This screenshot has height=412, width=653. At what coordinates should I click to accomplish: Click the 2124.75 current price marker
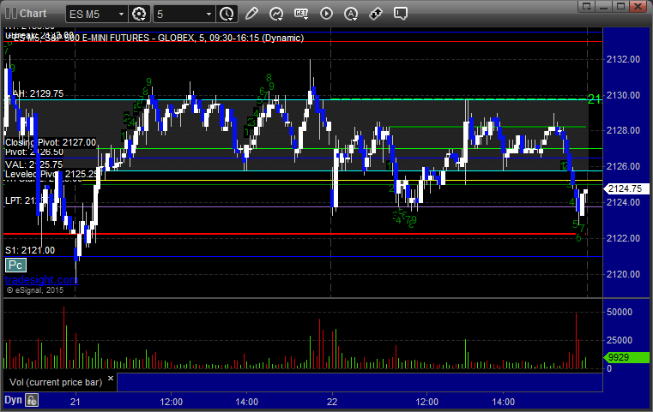[x=626, y=188]
